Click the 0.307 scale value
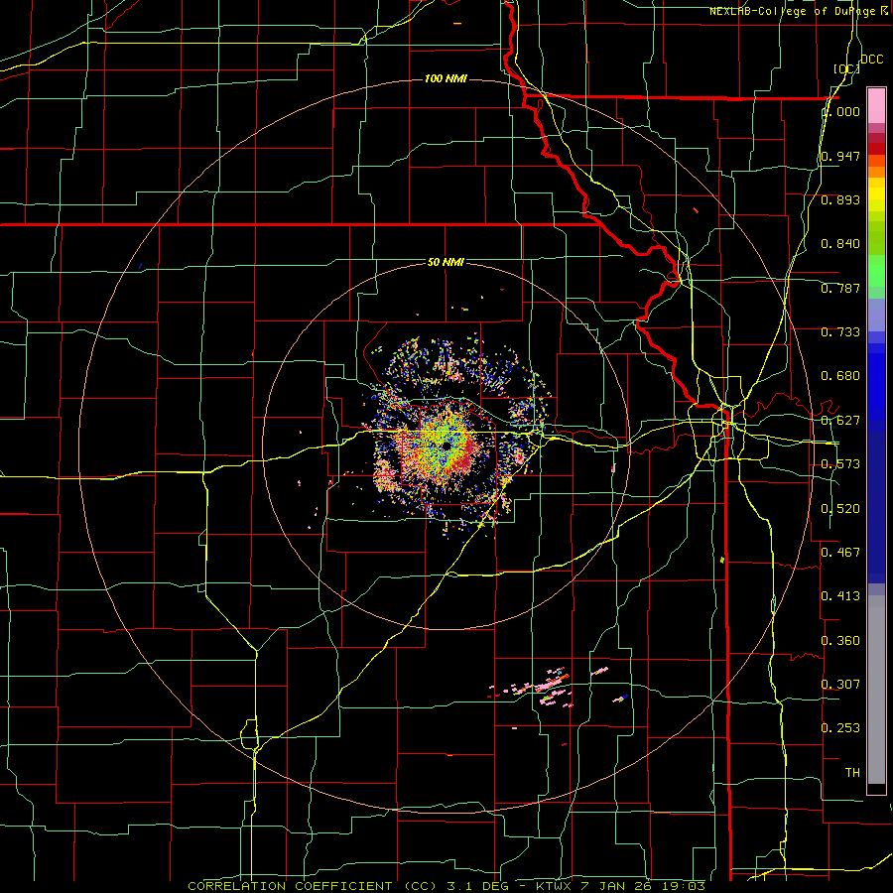This screenshot has height=893, width=893. tap(840, 685)
